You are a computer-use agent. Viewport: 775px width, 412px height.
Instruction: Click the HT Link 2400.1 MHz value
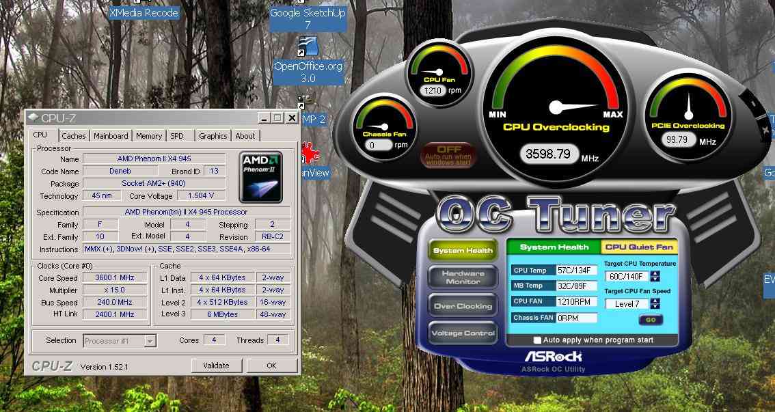[x=115, y=314]
